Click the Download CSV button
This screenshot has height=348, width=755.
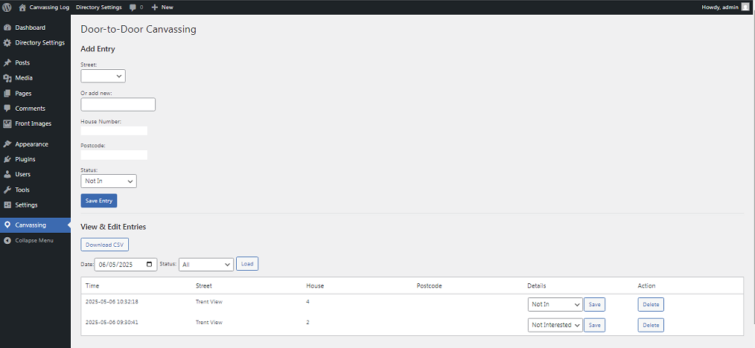pyautogui.click(x=104, y=245)
